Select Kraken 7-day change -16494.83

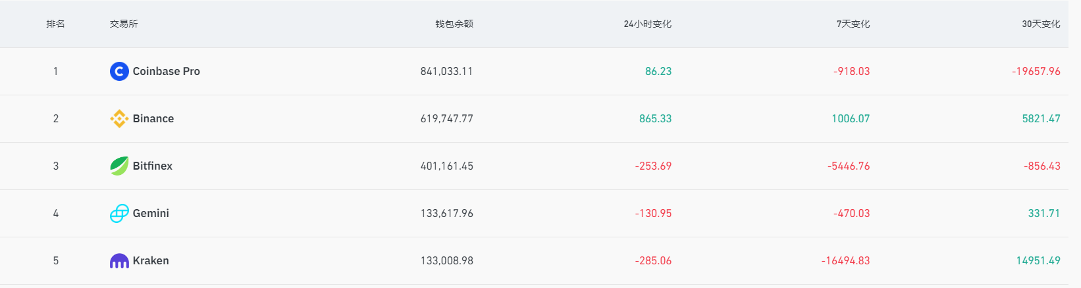click(x=845, y=260)
